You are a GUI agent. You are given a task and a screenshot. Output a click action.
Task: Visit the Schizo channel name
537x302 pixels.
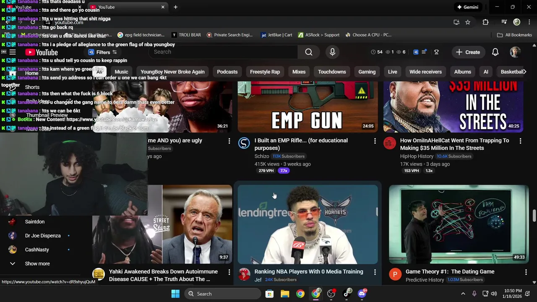click(261, 156)
